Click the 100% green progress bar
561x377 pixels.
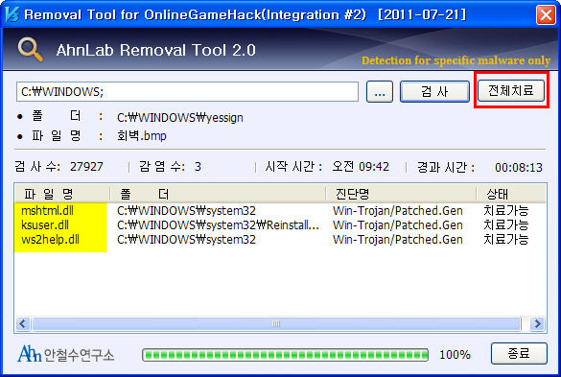tap(285, 355)
